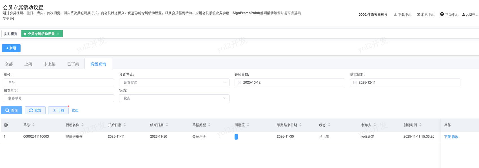Open the 开始日期 date picker
The height and width of the screenshot is (168, 479).
point(289,82)
